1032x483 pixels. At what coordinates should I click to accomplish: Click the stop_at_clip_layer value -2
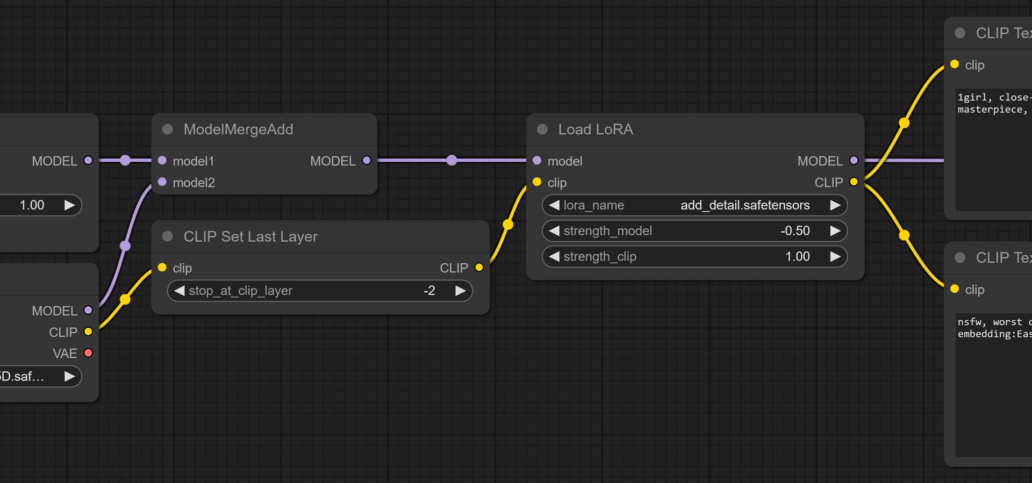click(429, 291)
